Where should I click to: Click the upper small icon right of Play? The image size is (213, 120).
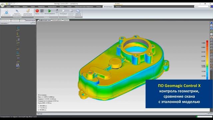tap(57, 10)
